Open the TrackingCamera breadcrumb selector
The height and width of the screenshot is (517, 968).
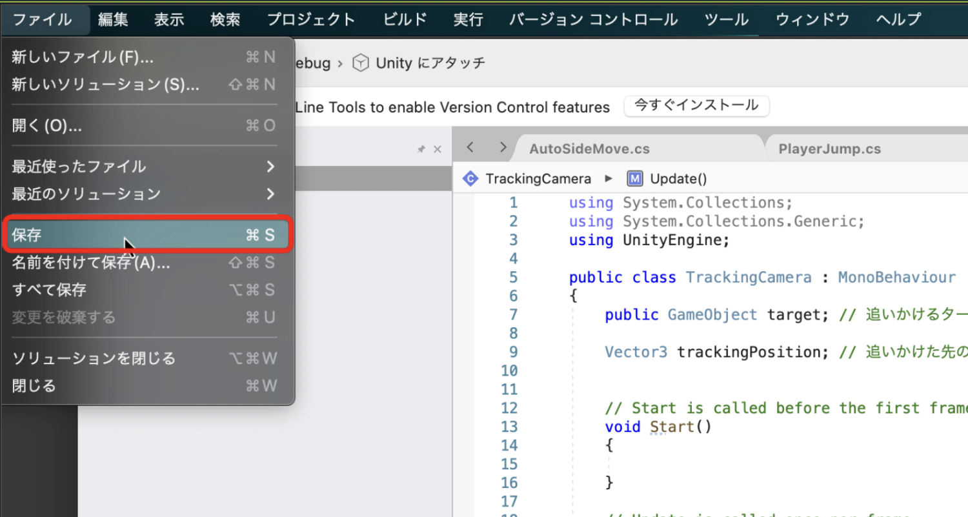(538, 179)
